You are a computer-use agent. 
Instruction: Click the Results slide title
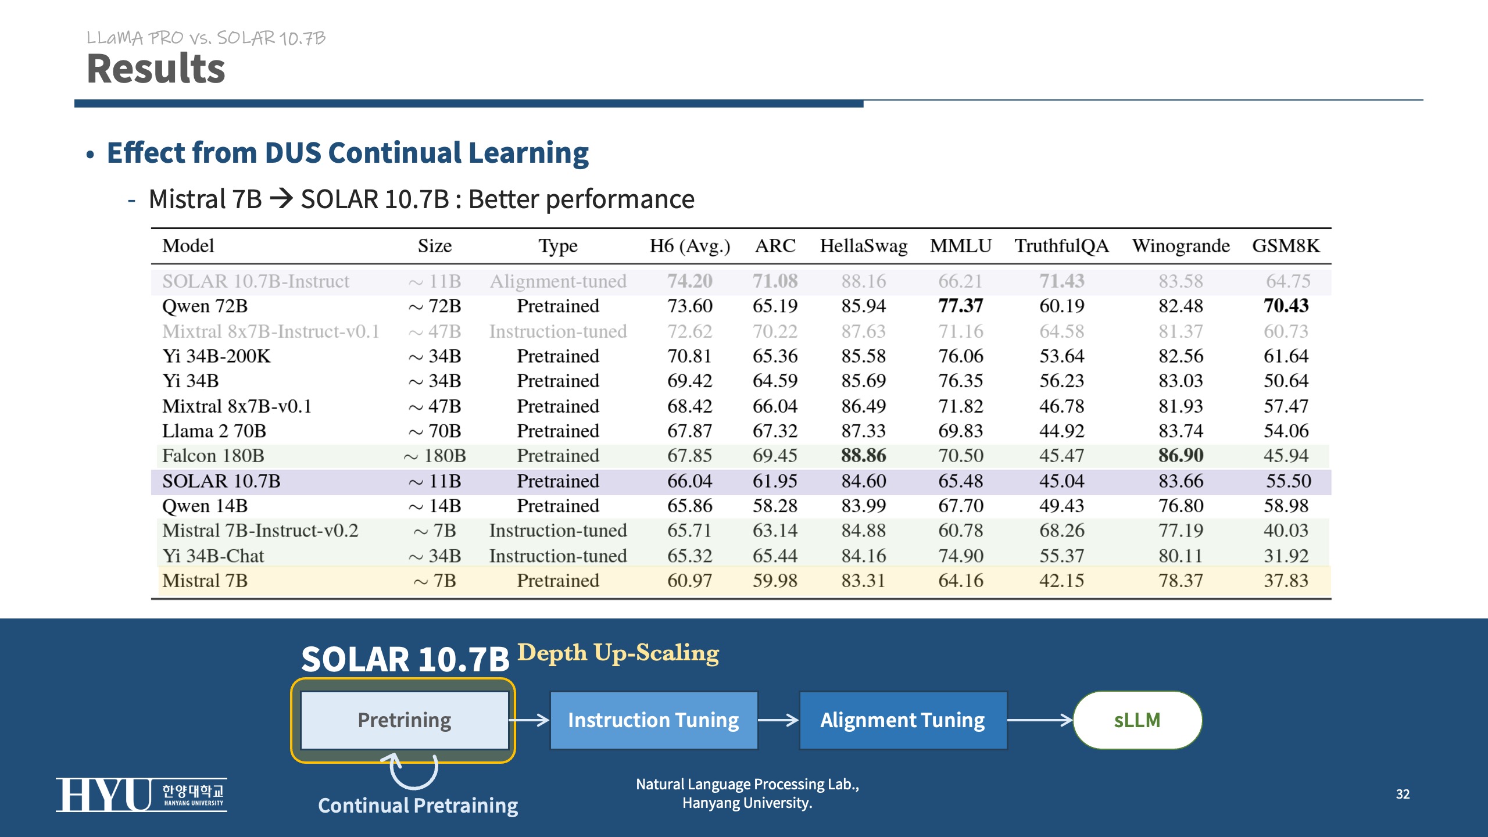point(156,69)
